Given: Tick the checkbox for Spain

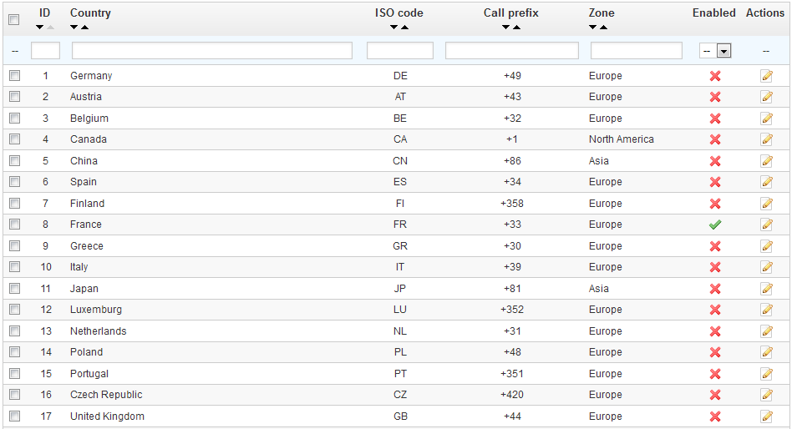Looking at the screenshot, I should tap(15, 182).
